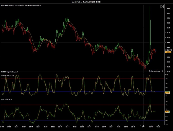Image resolution: width=173 pixels, height=131 pixels.
Task: Select the red overbought line in Stochastics pane
Action: coord(82,79)
